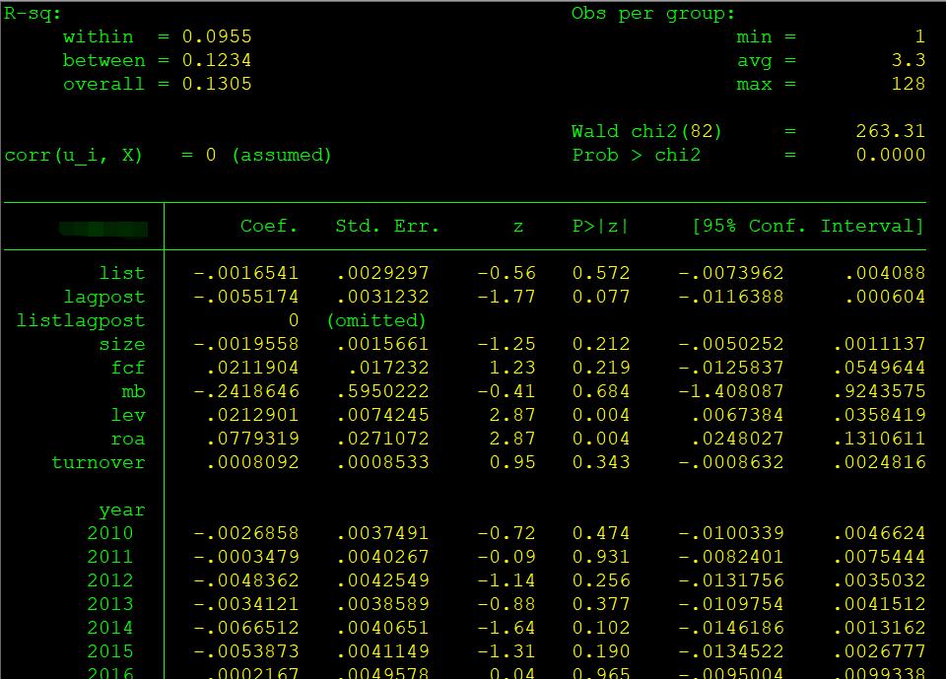Image resolution: width=946 pixels, height=679 pixels.
Task: Click the Coef. column header
Action: [268, 227]
